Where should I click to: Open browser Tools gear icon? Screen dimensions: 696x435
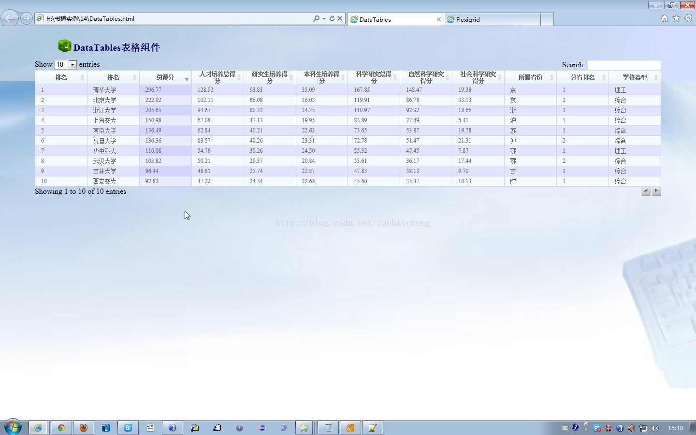[x=688, y=18]
